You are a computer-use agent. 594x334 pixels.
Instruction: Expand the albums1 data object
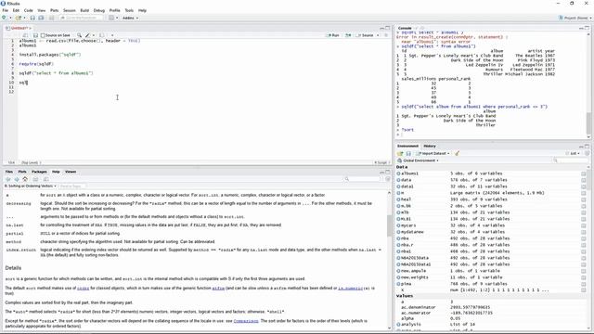[398, 173]
